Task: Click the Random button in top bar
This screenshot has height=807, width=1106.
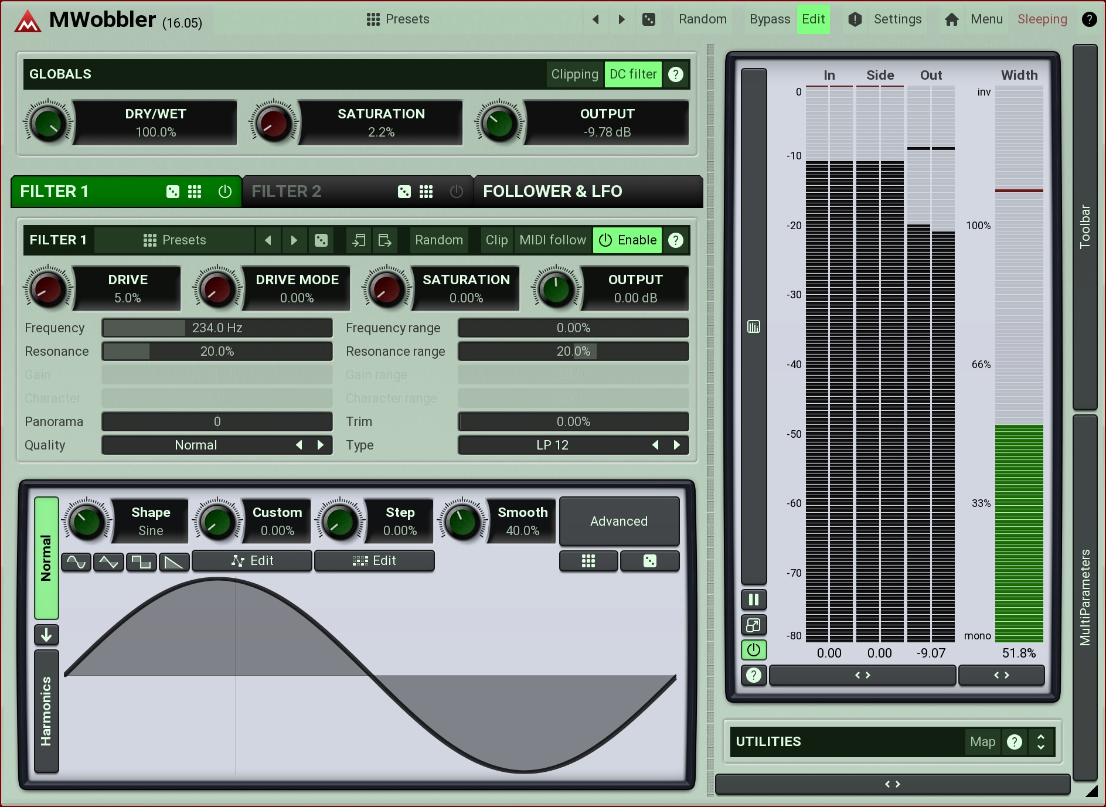Action: point(703,19)
